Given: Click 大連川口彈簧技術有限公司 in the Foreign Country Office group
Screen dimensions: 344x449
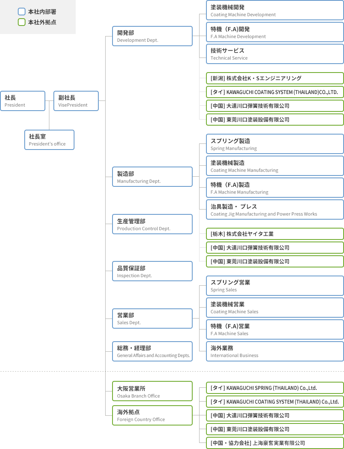Looking at the screenshot, I should tap(275, 415).
